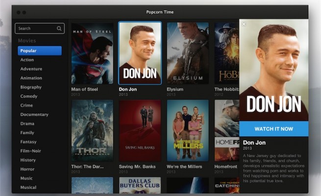
Task: Click the Homefront title text
Action: click(226, 167)
